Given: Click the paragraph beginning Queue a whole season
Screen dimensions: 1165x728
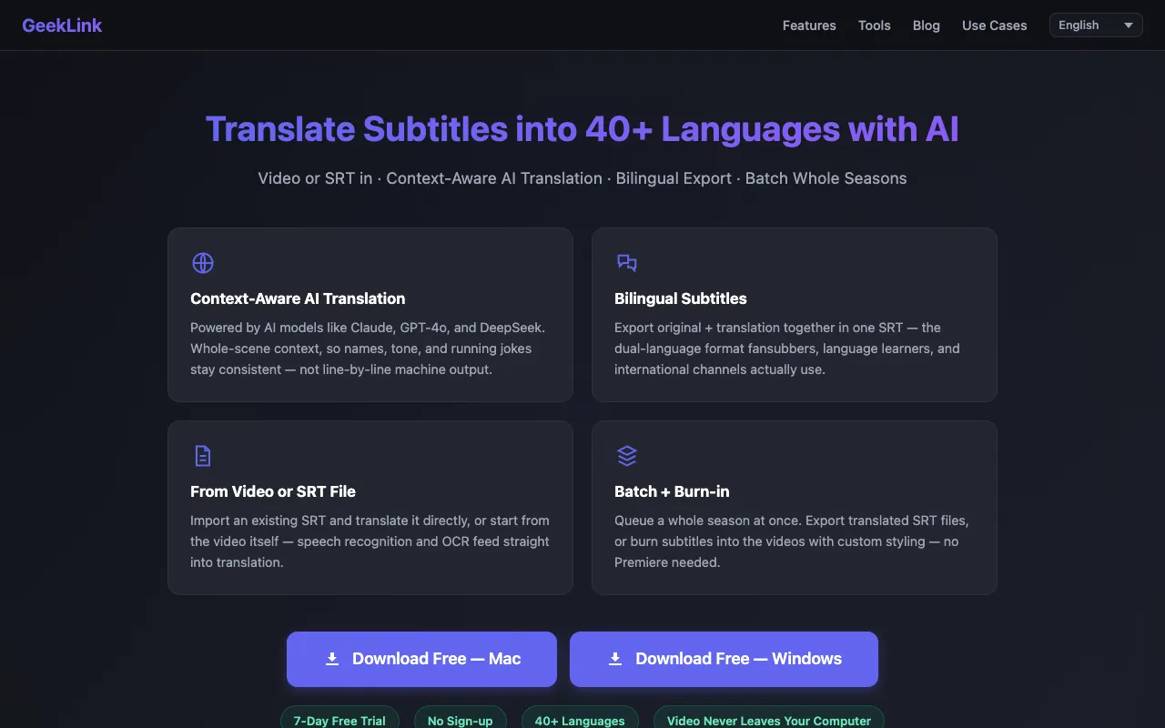Looking at the screenshot, I should click(792, 541).
